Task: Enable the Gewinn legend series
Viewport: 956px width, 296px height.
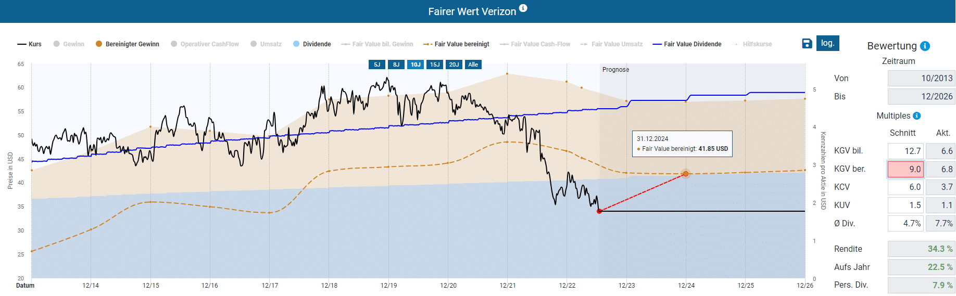Action: point(69,44)
